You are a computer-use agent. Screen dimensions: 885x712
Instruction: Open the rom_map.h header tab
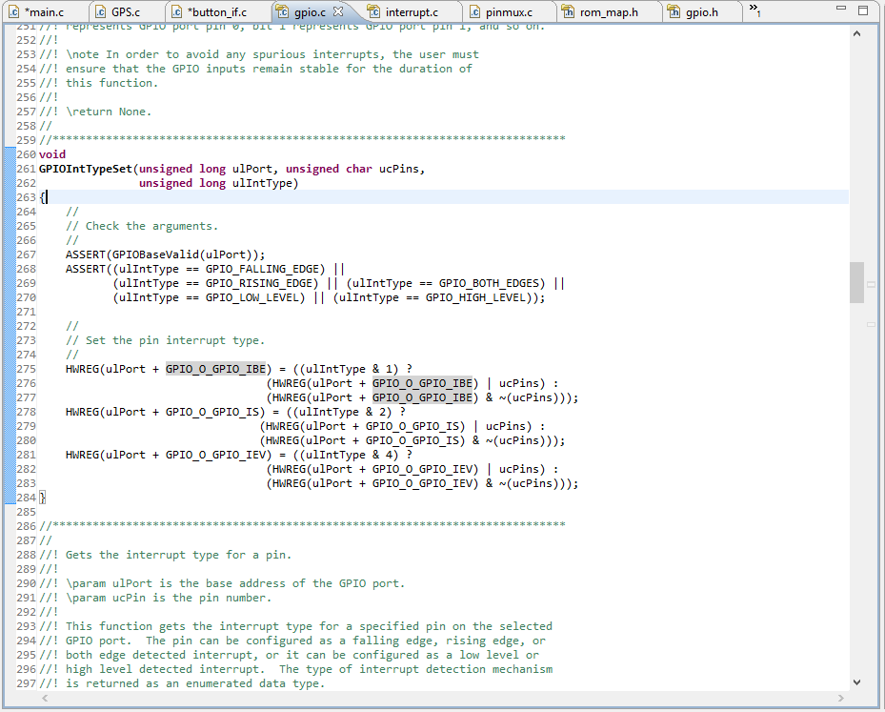(x=609, y=11)
